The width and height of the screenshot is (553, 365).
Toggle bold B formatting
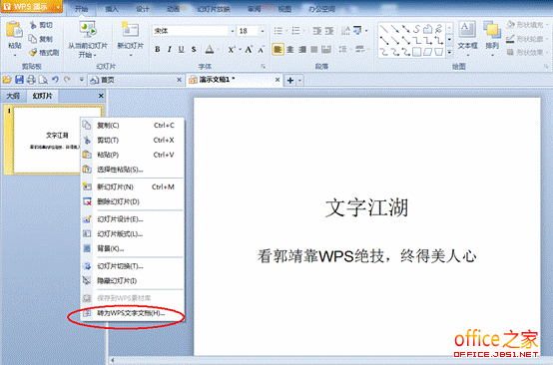coord(158,49)
